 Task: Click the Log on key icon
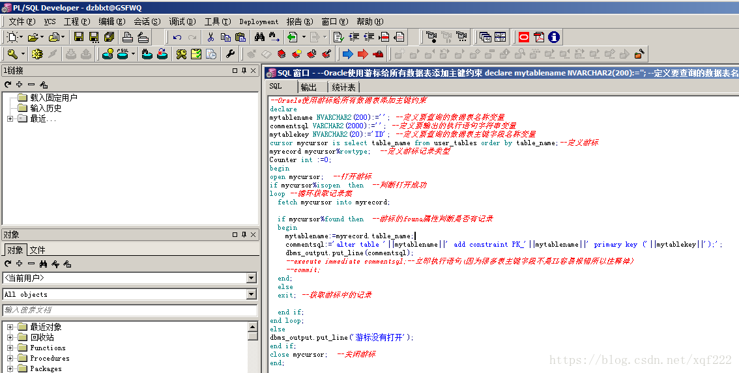(x=12, y=54)
